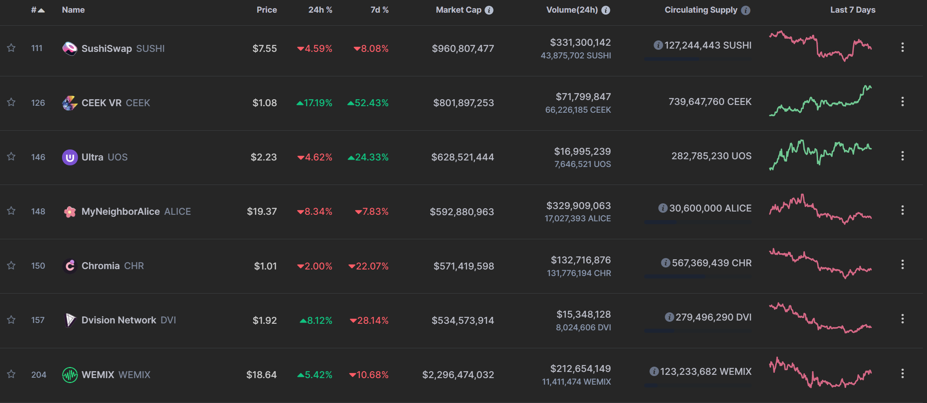Favorite Dvision Network with star icon
This screenshot has width=927, height=403.
(11, 320)
